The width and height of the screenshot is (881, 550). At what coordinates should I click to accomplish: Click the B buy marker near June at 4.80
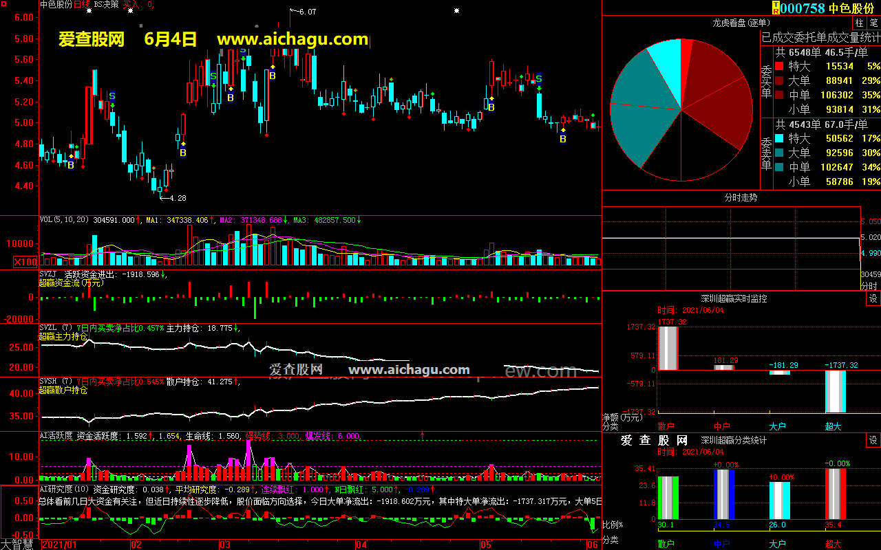click(x=563, y=139)
